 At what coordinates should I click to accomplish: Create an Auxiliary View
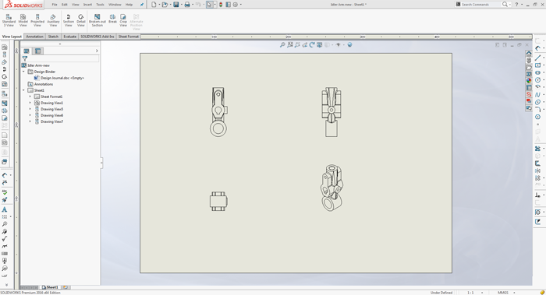click(53, 20)
